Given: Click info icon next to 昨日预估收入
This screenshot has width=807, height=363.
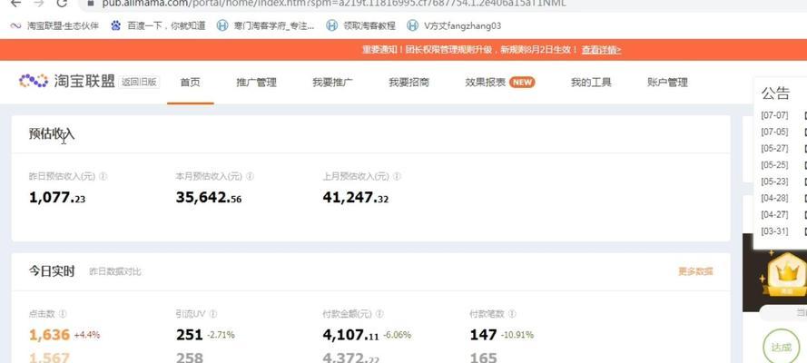Looking at the screenshot, I should [x=103, y=176].
